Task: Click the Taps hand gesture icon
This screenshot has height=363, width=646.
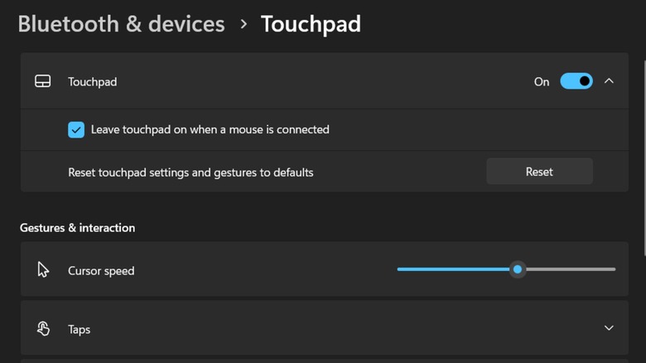Action: [x=43, y=329]
